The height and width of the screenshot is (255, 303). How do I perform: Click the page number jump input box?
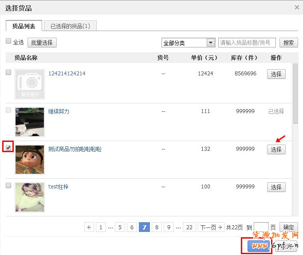point(261,228)
